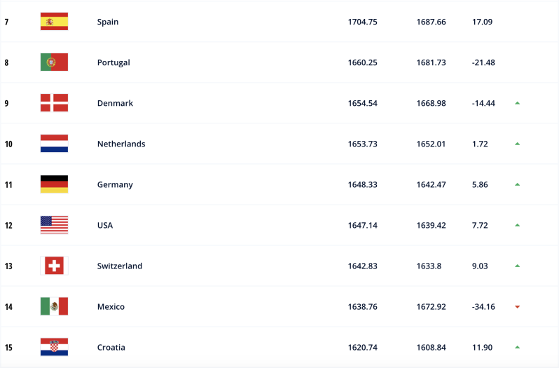Click the Netherlands flag icon
This screenshot has width=559, height=368.
pyautogui.click(x=54, y=144)
